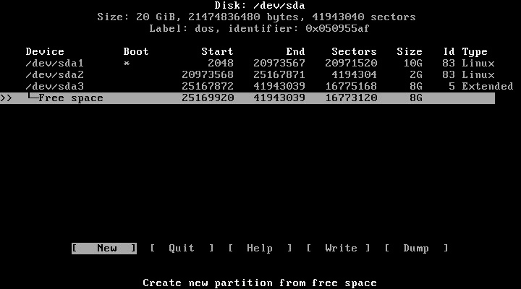Viewport: 521px width, 289px height.
Task: Click the Size column header
Action: (409, 52)
